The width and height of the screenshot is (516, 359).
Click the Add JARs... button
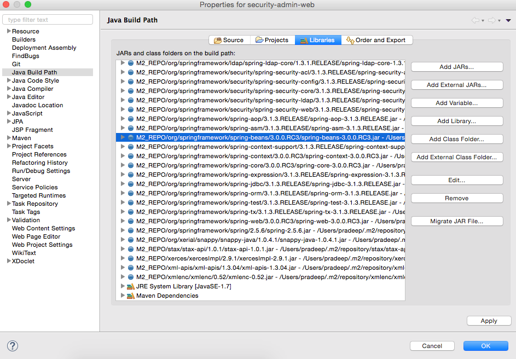click(457, 67)
